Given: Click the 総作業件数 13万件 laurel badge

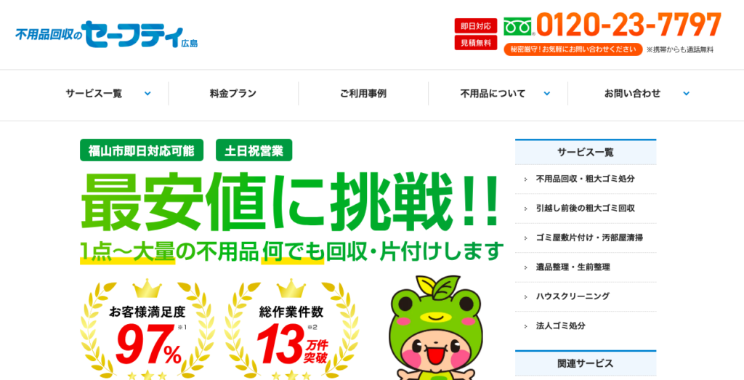Looking at the screenshot, I should tap(291, 331).
